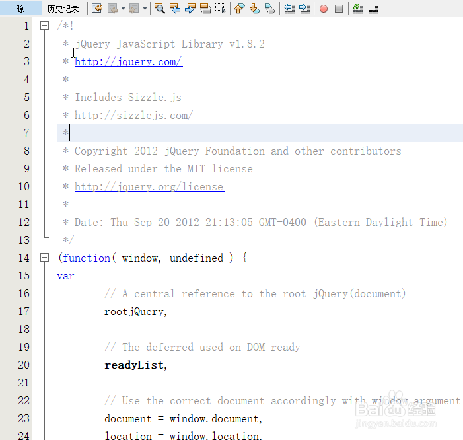Click Next Bookmark icon
The image size is (463, 440).
click(x=254, y=9)
